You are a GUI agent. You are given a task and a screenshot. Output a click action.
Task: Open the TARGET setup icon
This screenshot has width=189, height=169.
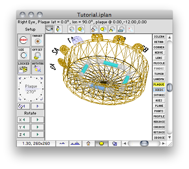point(38,40)
